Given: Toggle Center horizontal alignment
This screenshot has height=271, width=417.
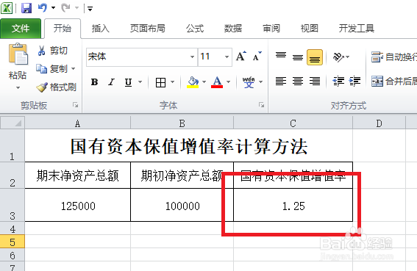Looking at the screenshot, I should point(298,81).
